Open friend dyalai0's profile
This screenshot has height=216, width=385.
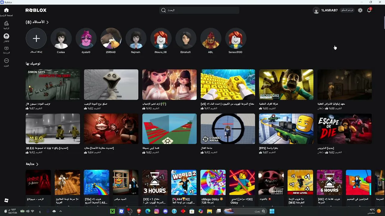(x=86, y=38)
